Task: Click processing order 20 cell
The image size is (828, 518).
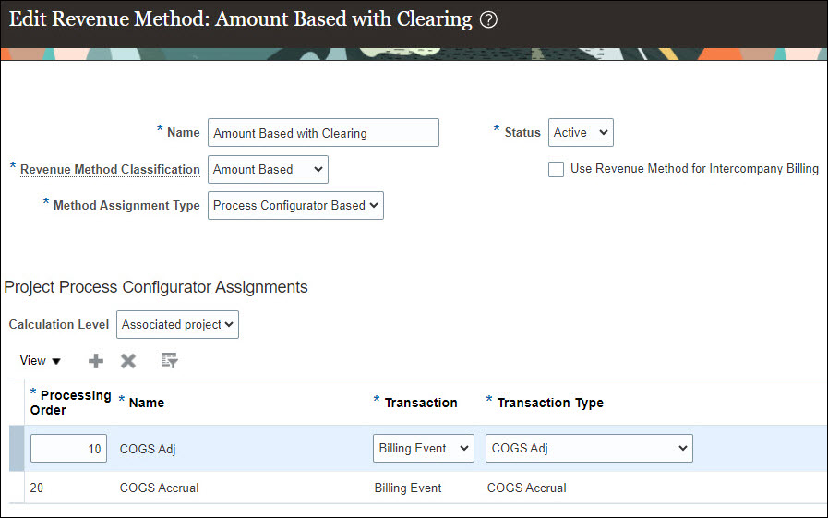Action: tap(39, 488)
